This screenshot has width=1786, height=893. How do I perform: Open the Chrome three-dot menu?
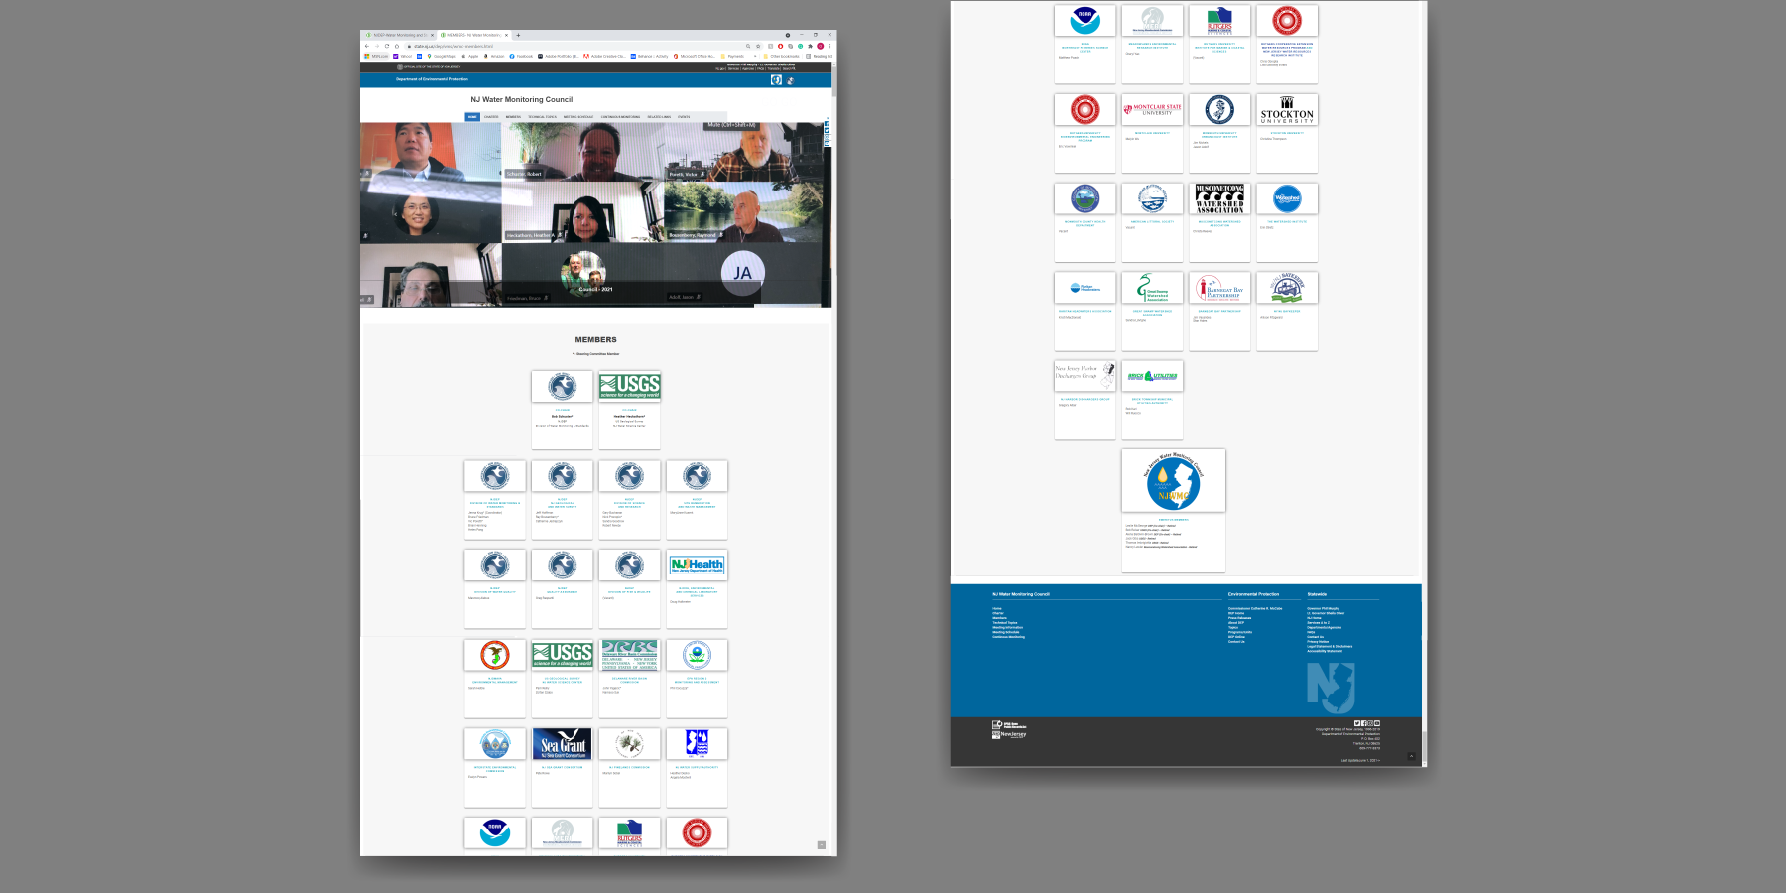click(x=829, y=46)
